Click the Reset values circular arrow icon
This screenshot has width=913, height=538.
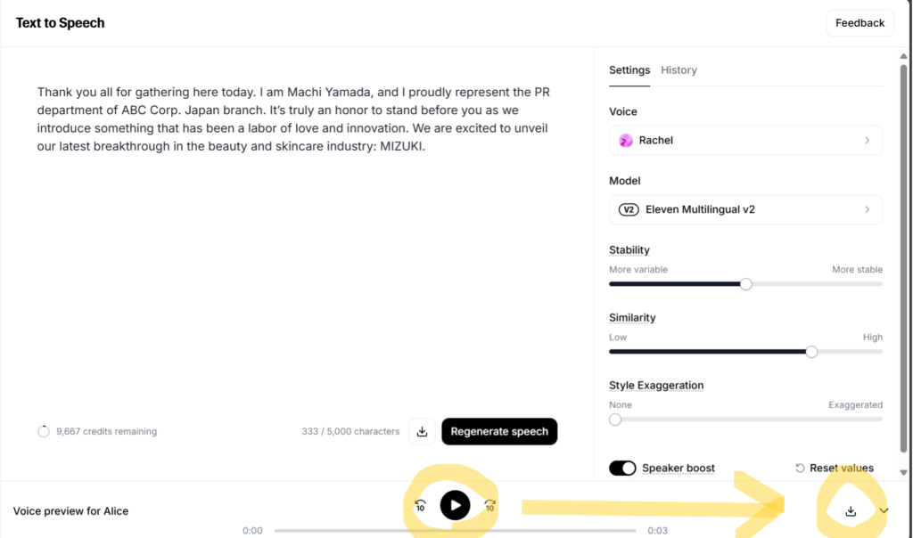point(800,469)
